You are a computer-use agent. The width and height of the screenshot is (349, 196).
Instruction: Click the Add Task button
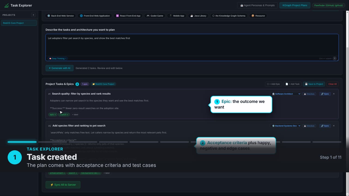[293, 84]
